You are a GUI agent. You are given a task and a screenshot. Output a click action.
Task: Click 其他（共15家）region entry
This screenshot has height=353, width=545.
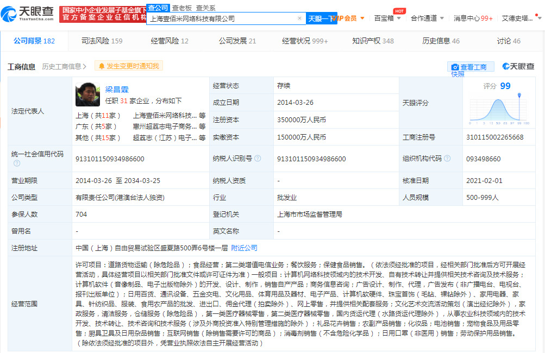coord(98,137)
